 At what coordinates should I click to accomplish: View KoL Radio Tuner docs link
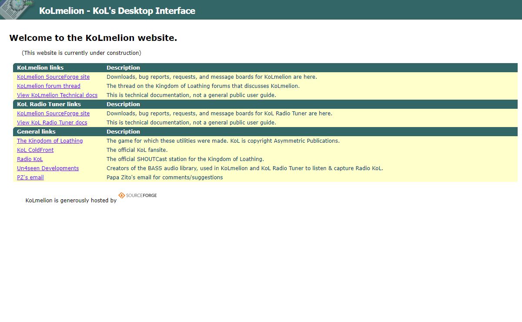[52, 123]
